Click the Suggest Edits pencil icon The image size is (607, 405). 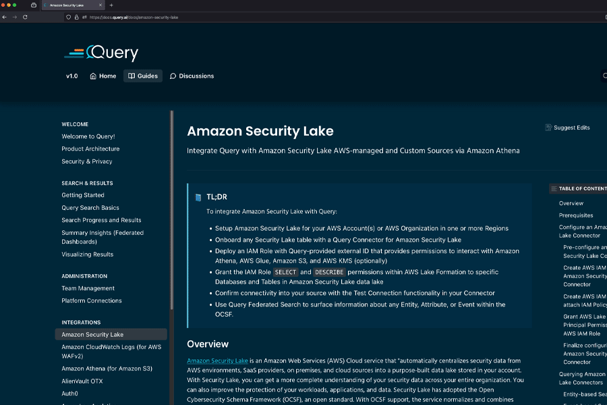pos(548,128)
